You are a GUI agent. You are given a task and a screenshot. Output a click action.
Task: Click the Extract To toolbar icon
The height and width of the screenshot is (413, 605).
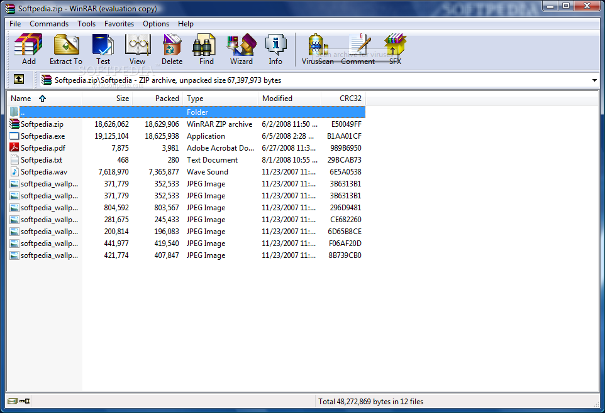[66, 49]
